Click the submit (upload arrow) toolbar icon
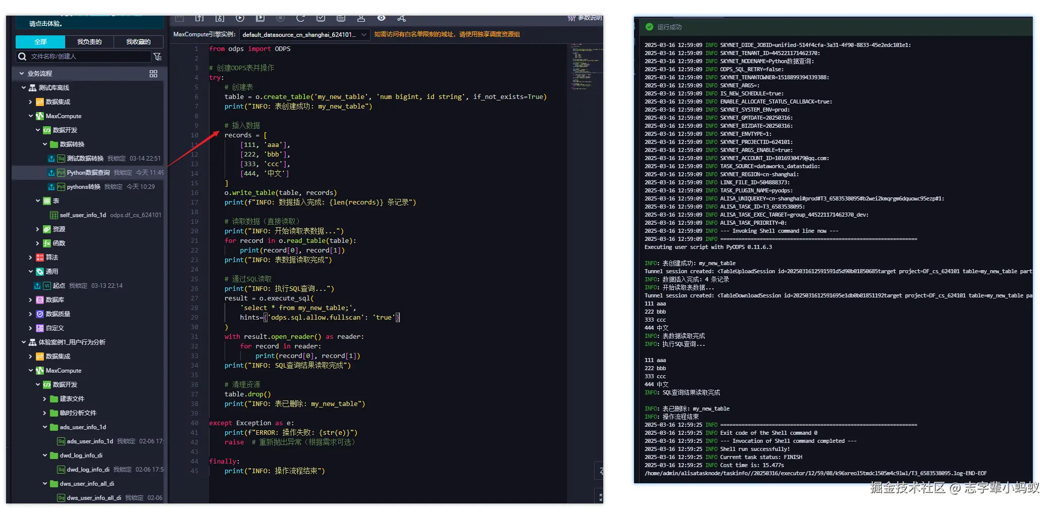 tap(199, 19)
